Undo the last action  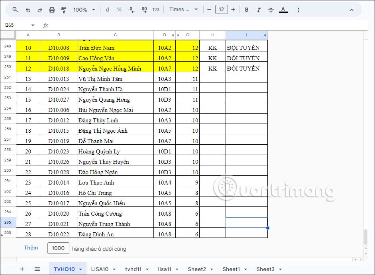(28, 10)
